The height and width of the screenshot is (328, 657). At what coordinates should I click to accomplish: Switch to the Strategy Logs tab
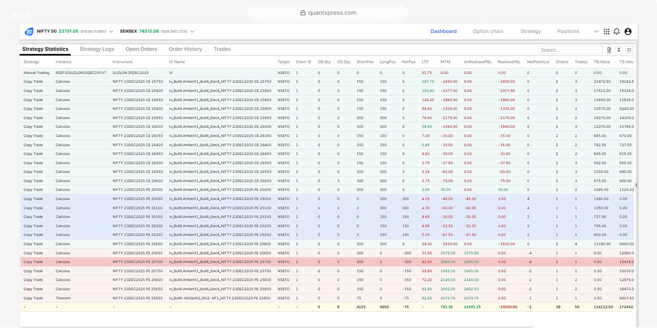point(97,49)
